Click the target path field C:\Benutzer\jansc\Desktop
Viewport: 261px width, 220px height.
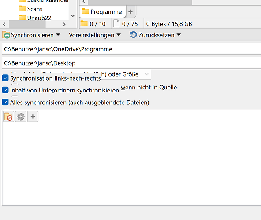131,63
